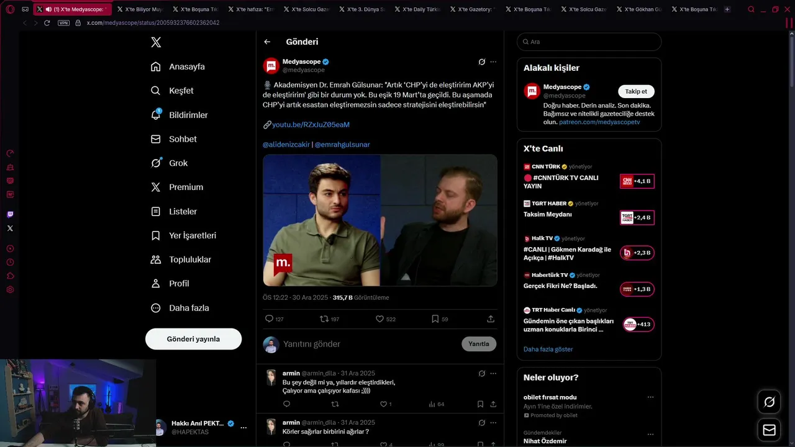The width and height of the screenshot is (795, 447).
Task: Open more options on armin's first reply
Action: [x=493, y=374]
